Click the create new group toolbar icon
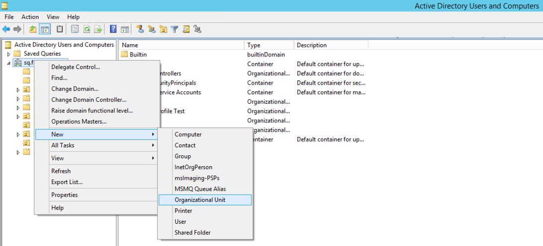This screenshot has width=543, height=246. [x=152, y=29]
